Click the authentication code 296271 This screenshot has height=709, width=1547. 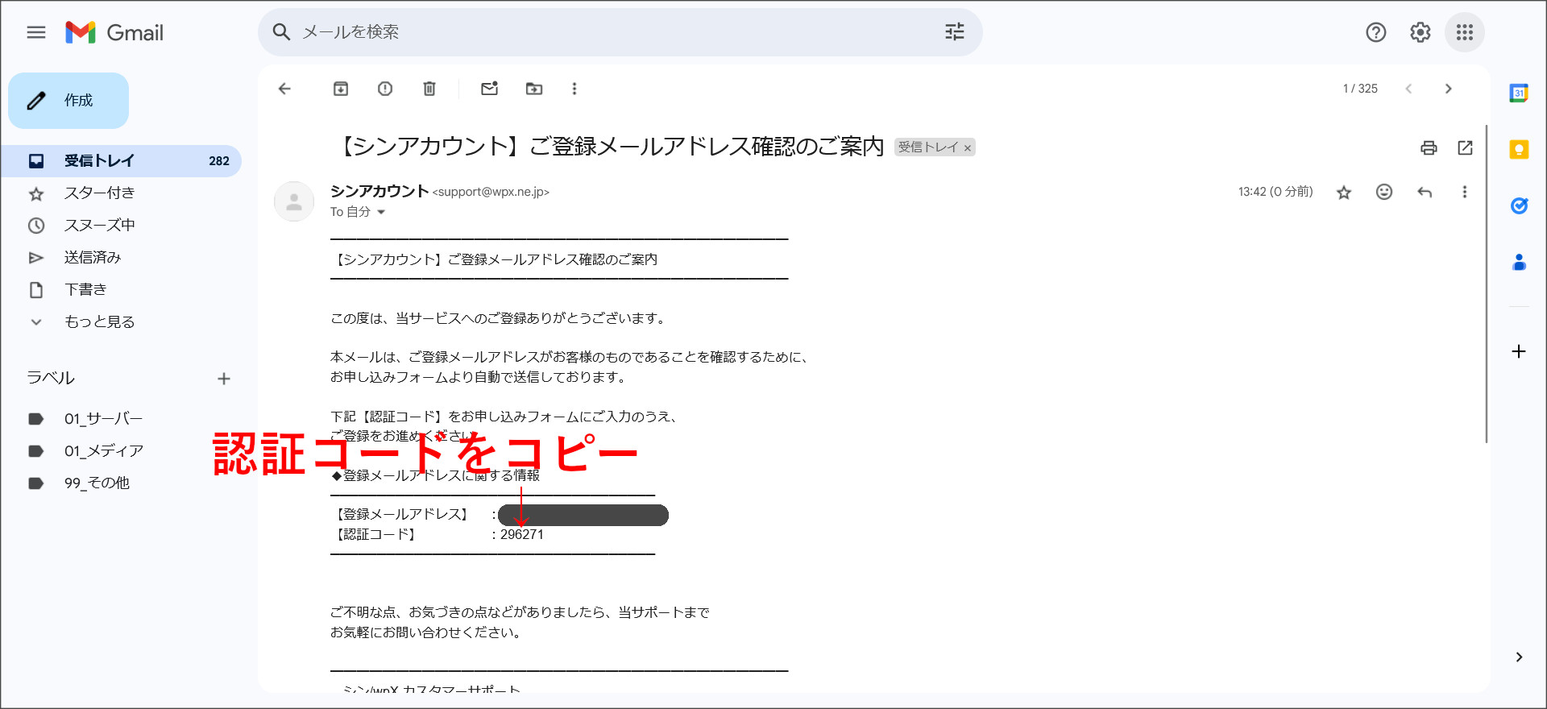point(522,534)
